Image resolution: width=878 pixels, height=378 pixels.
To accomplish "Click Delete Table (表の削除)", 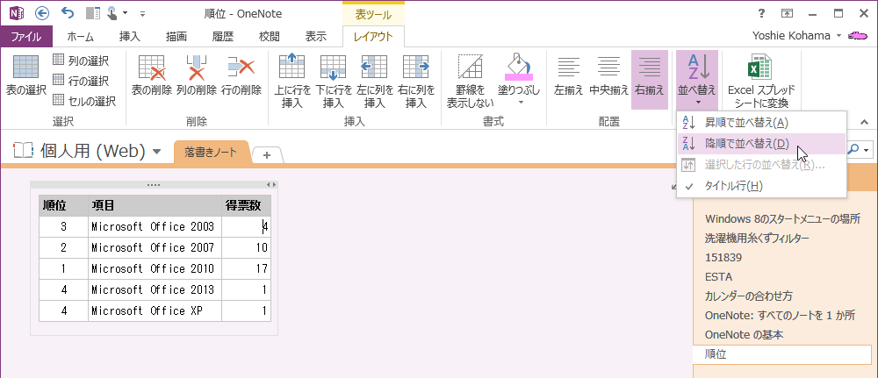I will [x=151, y=75].
